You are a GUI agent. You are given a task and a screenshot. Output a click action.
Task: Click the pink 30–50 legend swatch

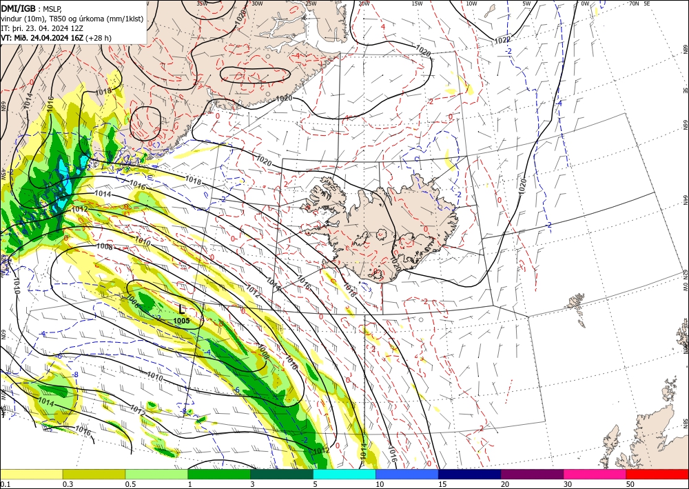[x=595, y=474]
